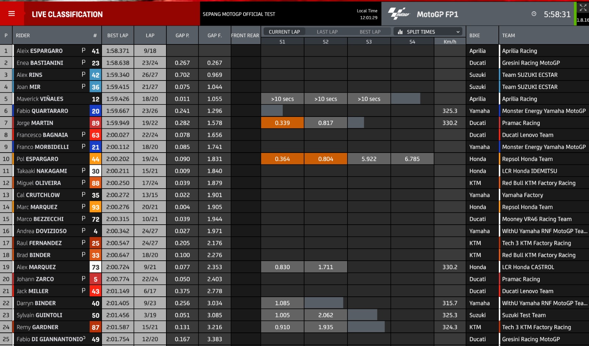589x346 pixels.
Task: Switch to Best Lap tab
Action: click(x=370, y=32)
